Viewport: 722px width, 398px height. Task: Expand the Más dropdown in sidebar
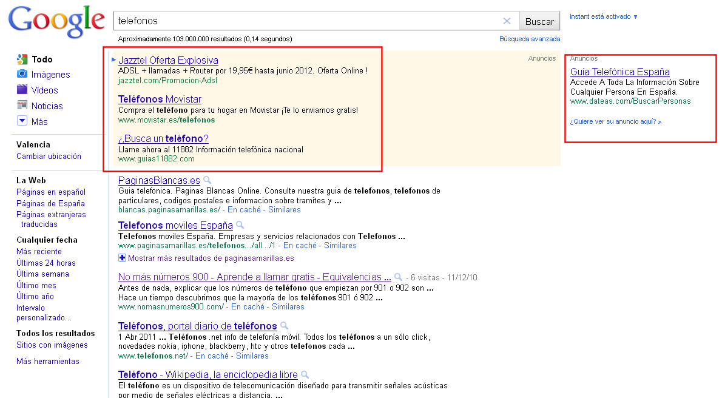pyautogui.click(x=22, y=121)
